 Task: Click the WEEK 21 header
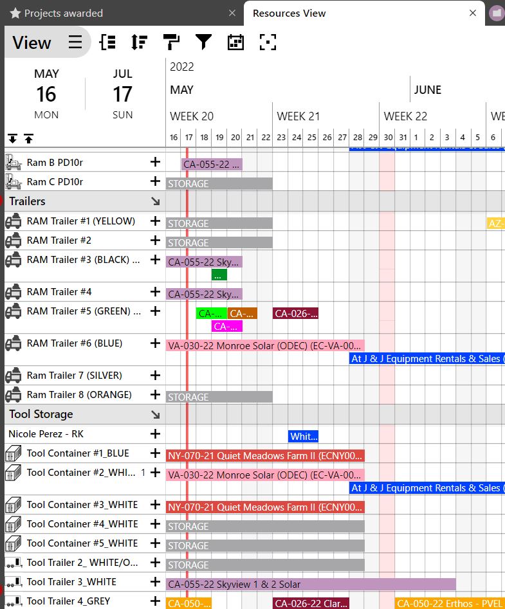point(298,116)
